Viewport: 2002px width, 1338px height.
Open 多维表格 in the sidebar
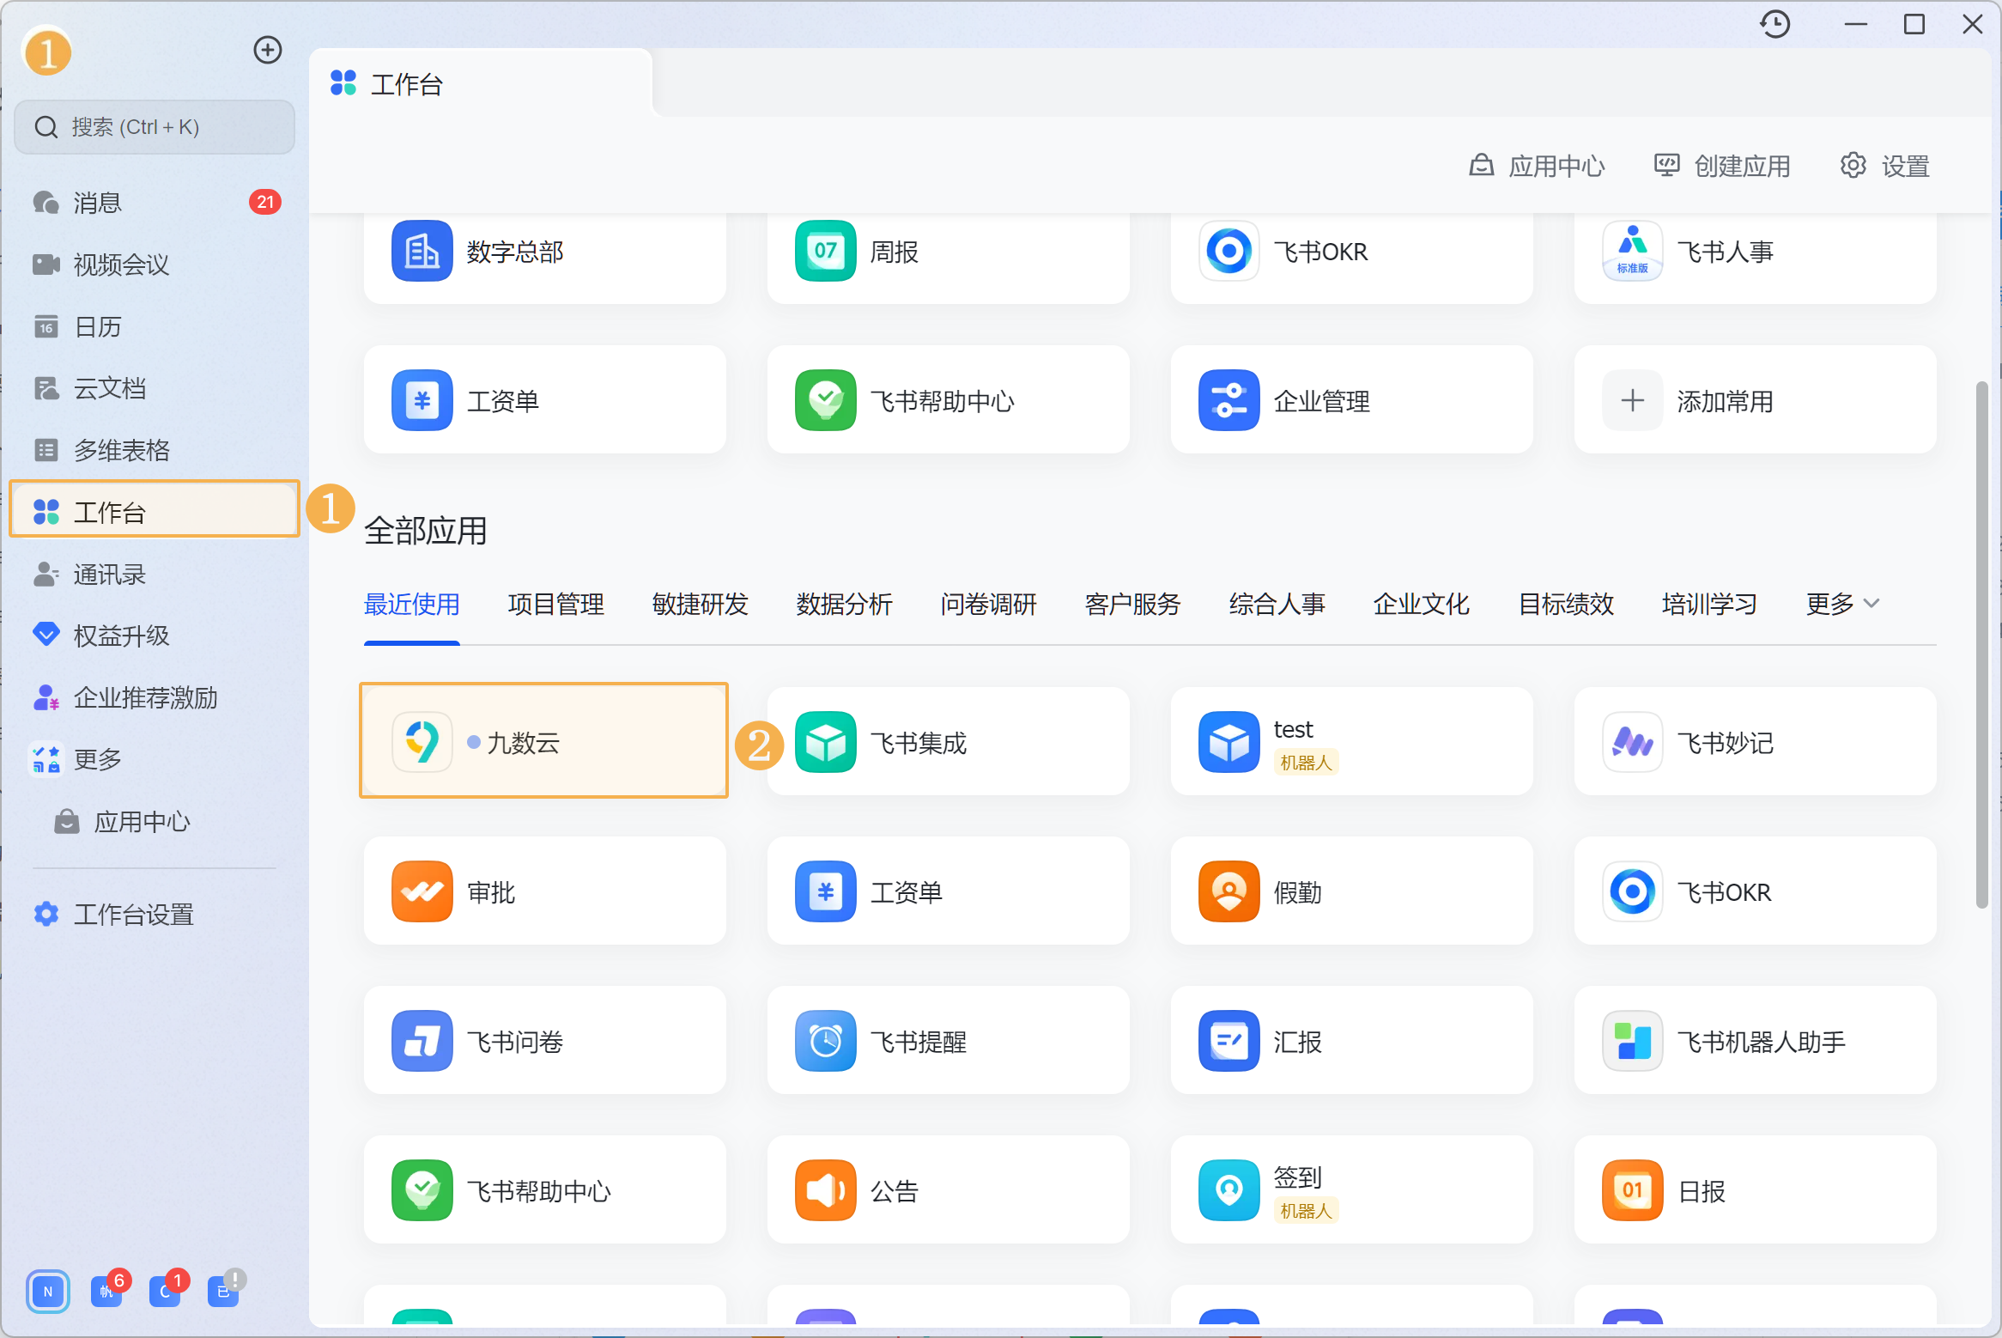click(155, 450)
